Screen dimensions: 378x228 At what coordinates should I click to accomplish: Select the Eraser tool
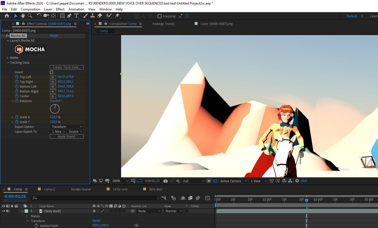click(x=100, y=16)
